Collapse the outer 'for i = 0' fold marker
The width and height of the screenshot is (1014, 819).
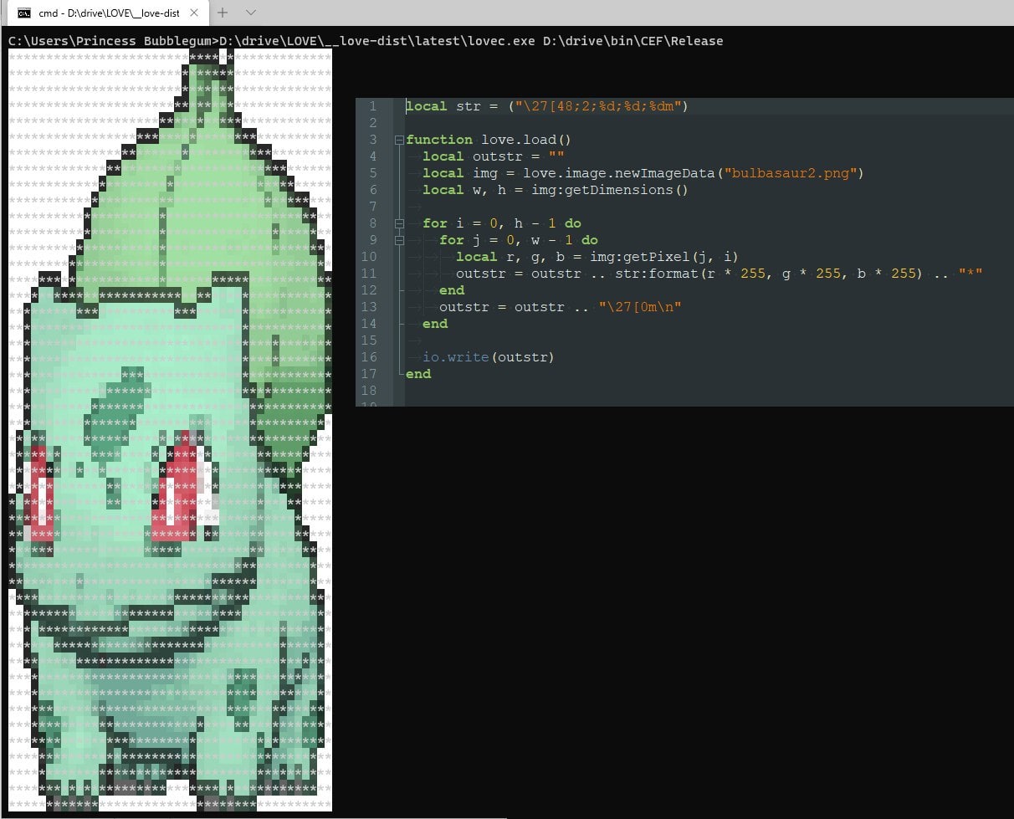[401, 223]
